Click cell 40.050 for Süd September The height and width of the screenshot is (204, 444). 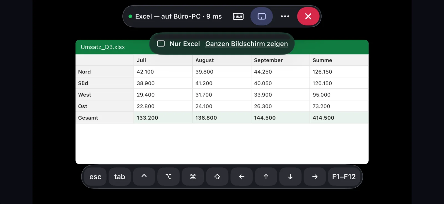pyautogui.click(x=280, y=83)
